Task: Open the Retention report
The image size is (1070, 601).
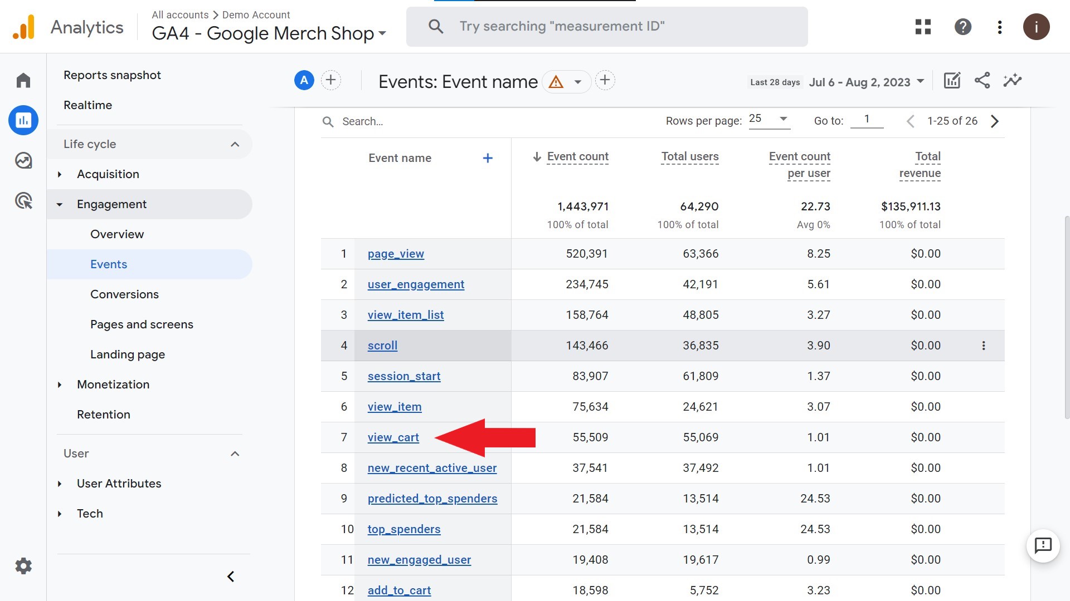Action: pyautogui.click(x=104, y=415)
